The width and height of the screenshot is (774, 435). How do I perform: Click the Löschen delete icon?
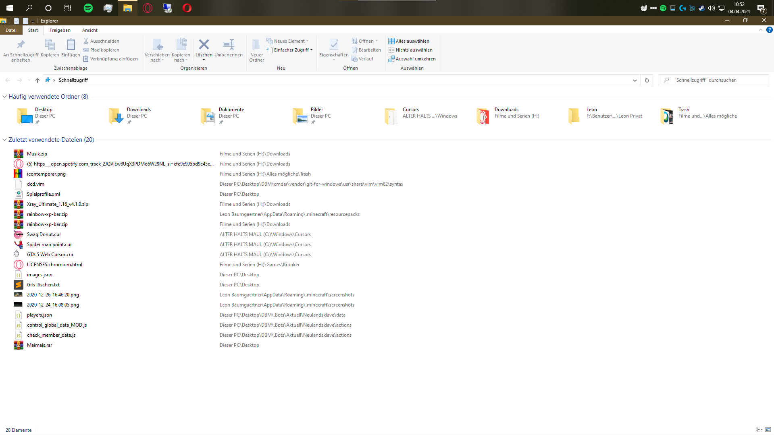[x=204, y=44]
